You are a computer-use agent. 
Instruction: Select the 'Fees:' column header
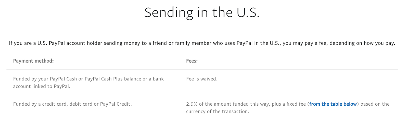192,61
